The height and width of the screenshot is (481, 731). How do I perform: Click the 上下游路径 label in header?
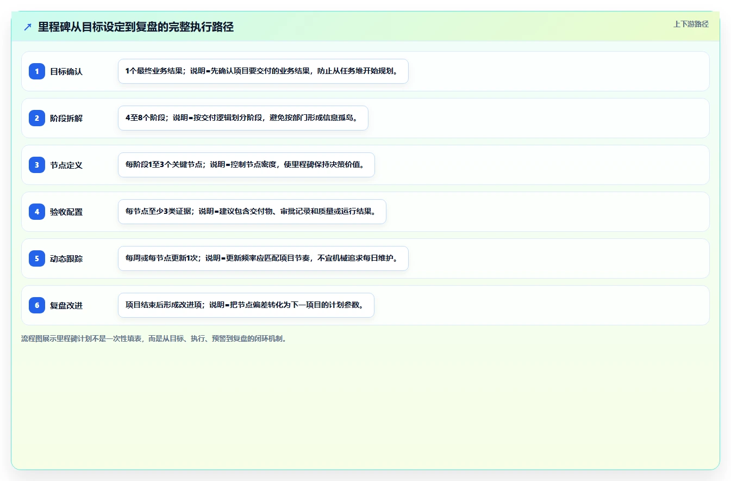point(691,24)
